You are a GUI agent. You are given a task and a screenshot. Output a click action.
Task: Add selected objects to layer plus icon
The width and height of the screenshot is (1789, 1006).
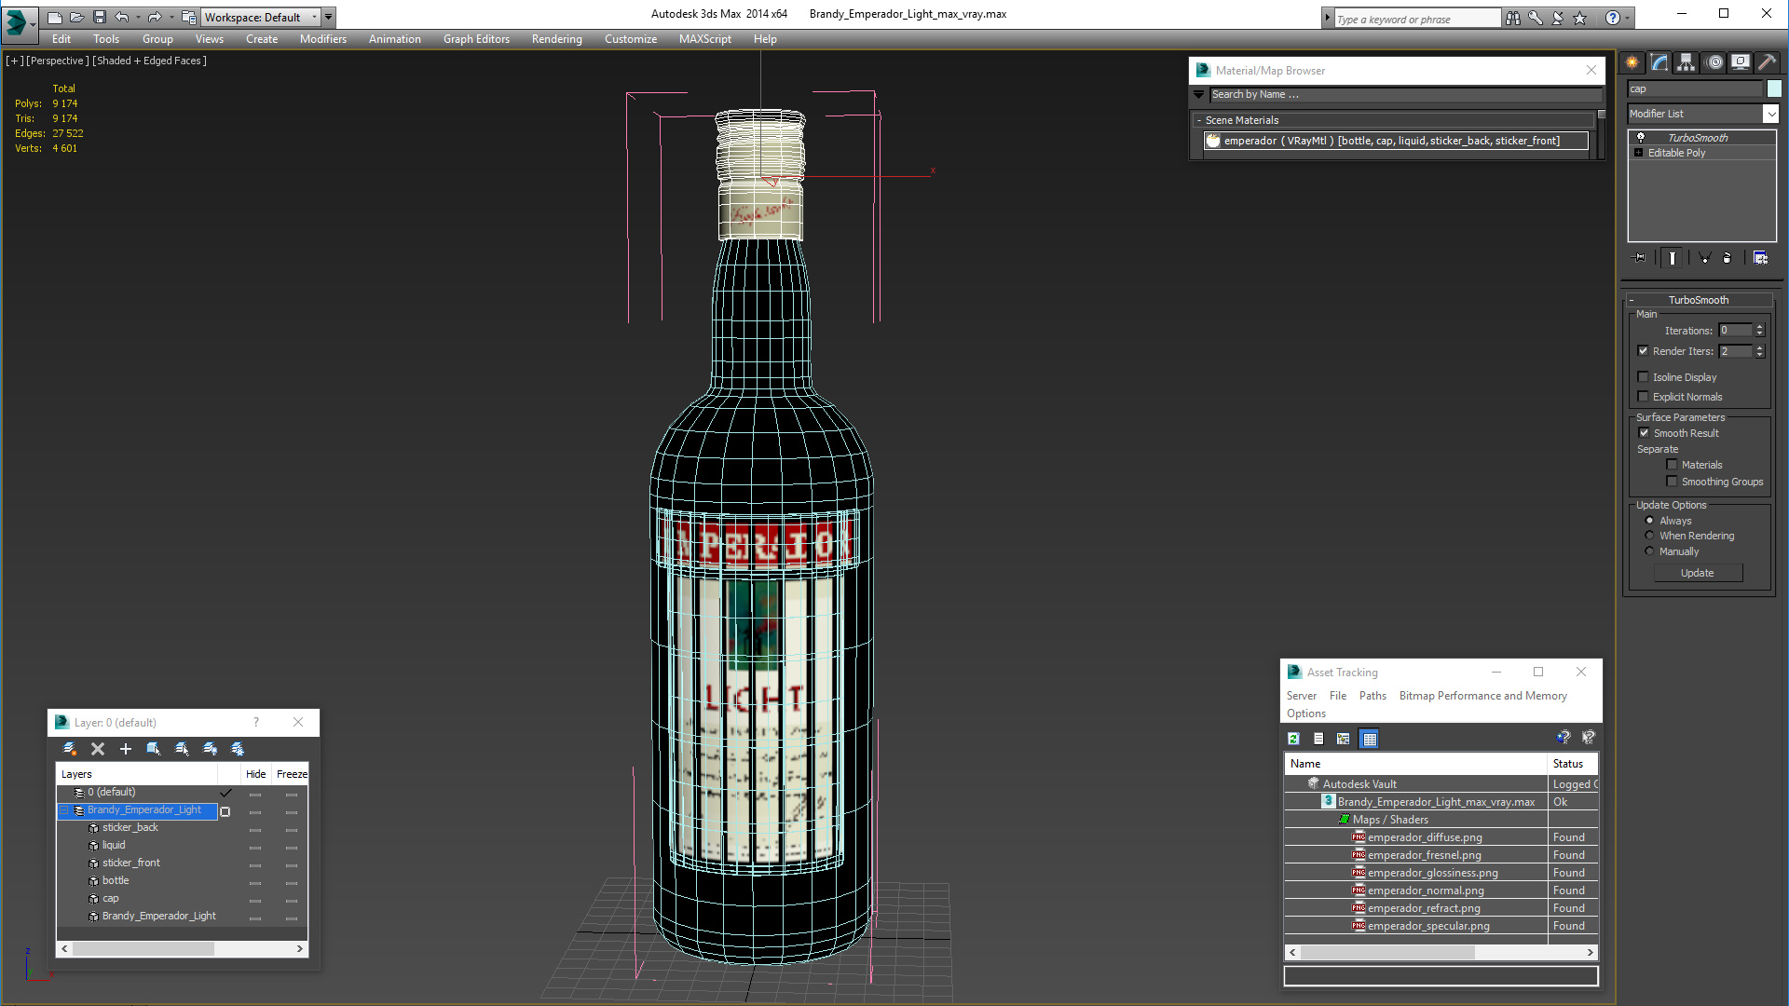coord(126,749)
